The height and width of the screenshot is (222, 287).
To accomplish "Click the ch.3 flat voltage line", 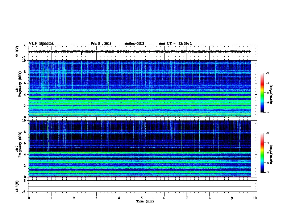I will [x=140, y=186].
